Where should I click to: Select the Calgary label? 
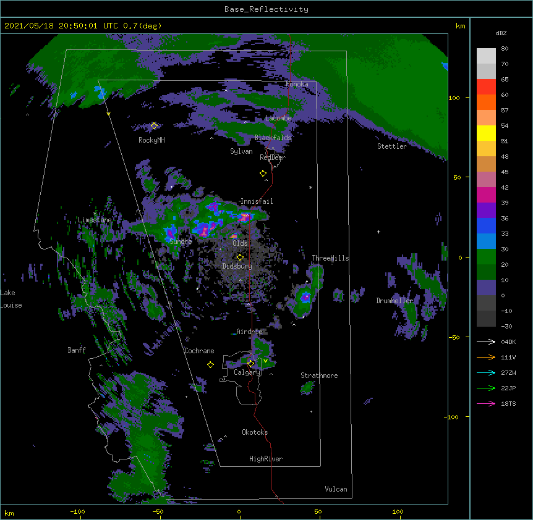247,372
